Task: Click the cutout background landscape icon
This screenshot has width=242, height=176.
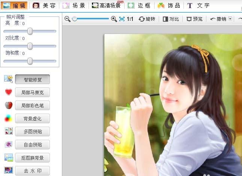Action: point(9,157)
